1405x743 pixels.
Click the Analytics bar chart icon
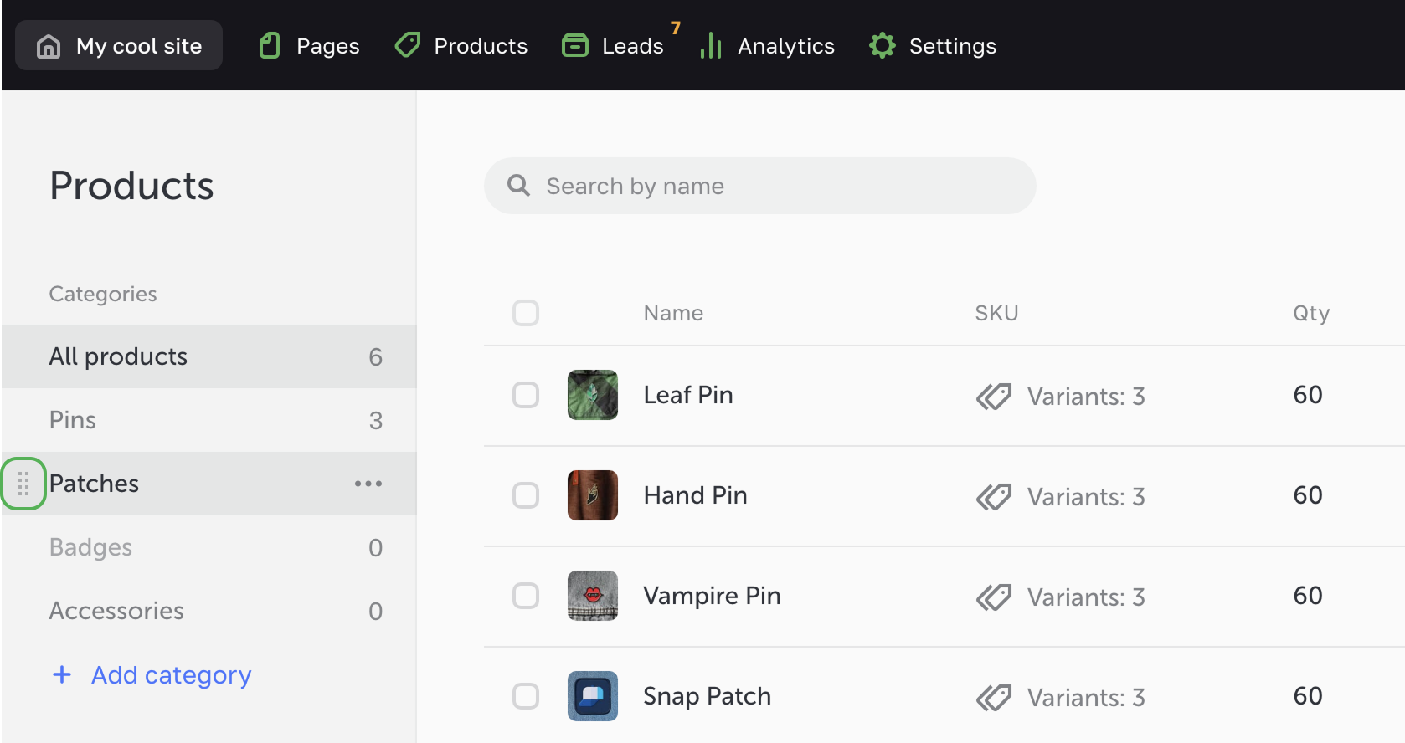(711, 46)
